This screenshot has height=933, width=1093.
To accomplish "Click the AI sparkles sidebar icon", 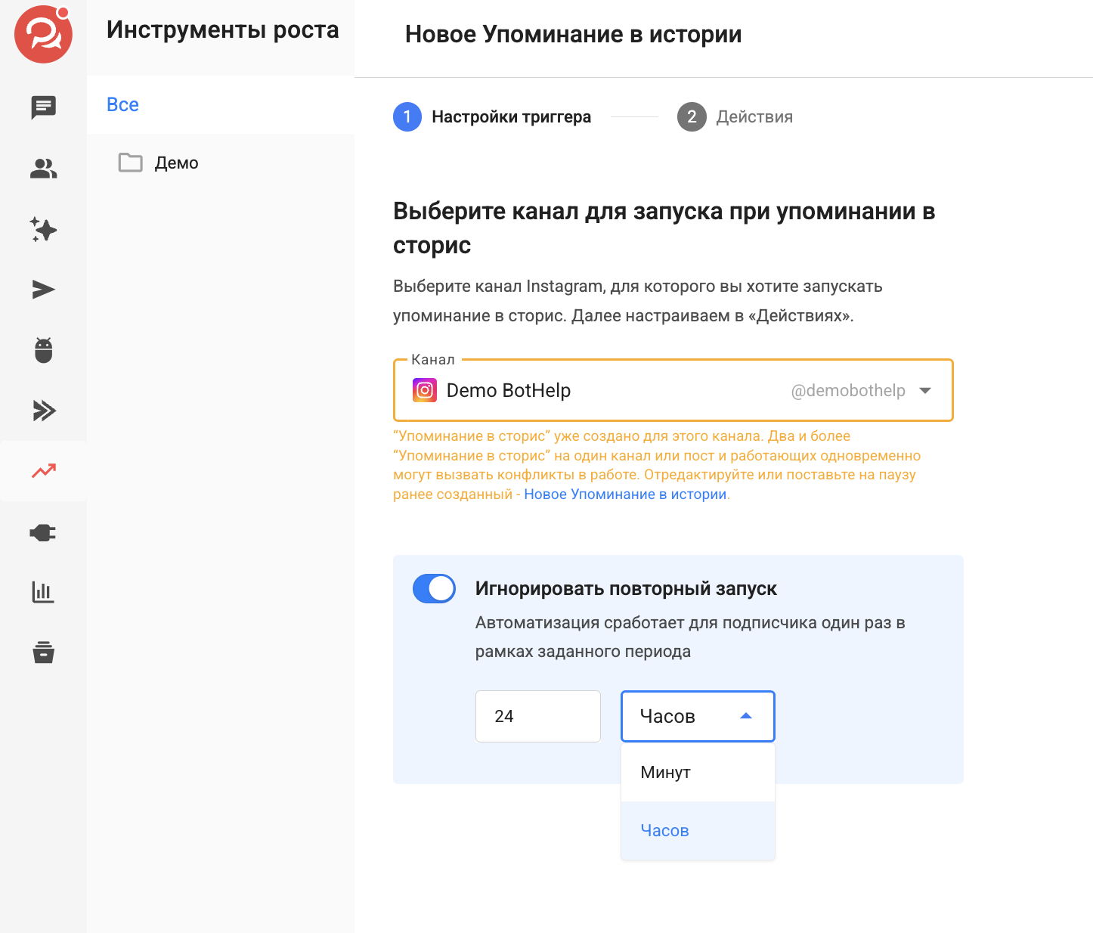I will 44,229.
